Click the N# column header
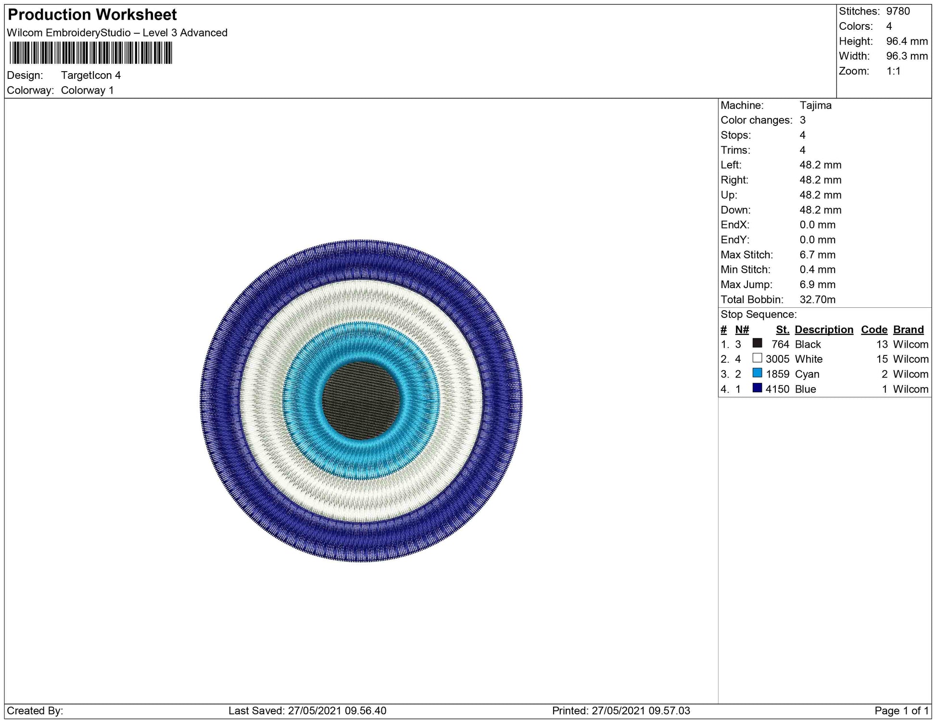The height and width of the screenshot is (720, 936). click(742, 329)
